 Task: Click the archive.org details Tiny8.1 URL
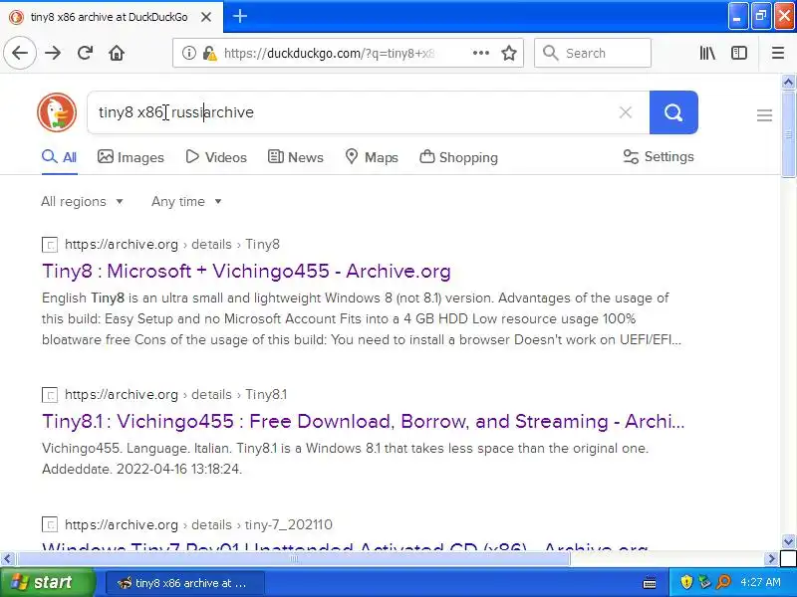[x=176, y=394]
